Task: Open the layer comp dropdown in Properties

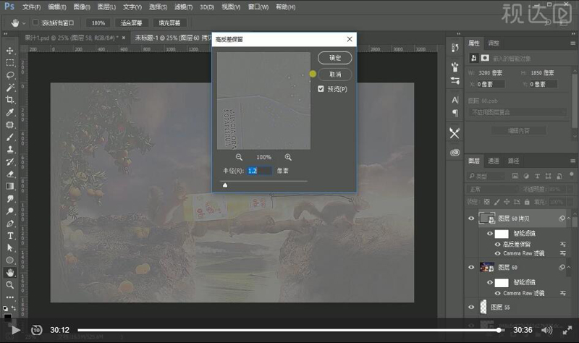Action: 517,112
